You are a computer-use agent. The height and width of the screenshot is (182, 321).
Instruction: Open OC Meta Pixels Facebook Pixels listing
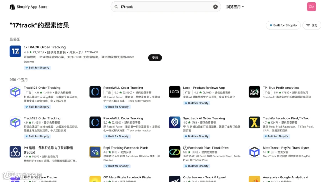pyautogui.click(x=127, y=177)
